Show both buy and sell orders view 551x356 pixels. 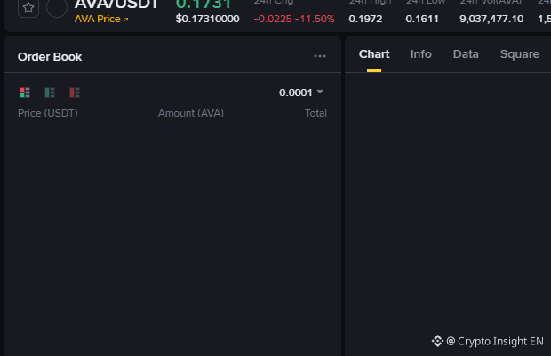(x=25, y=93)
